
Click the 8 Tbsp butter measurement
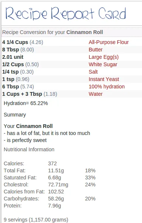coord(10,50)
